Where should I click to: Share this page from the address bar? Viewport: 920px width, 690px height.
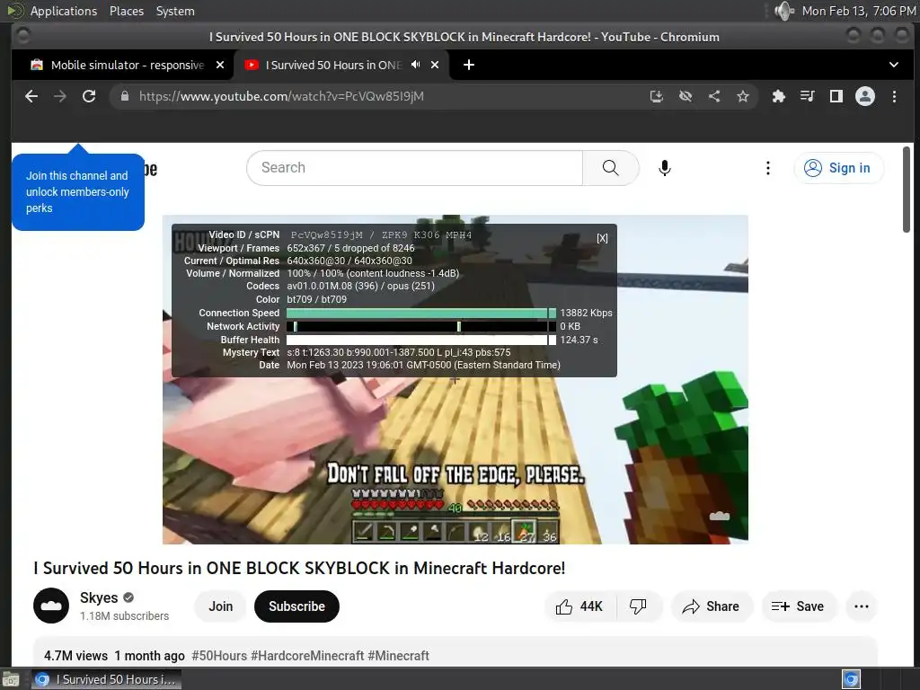coord(714,96)
